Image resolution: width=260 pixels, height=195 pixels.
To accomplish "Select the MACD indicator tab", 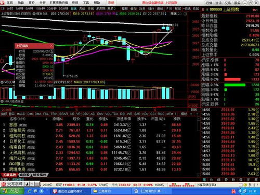I will pyautogui.click(x=21, y=114).
